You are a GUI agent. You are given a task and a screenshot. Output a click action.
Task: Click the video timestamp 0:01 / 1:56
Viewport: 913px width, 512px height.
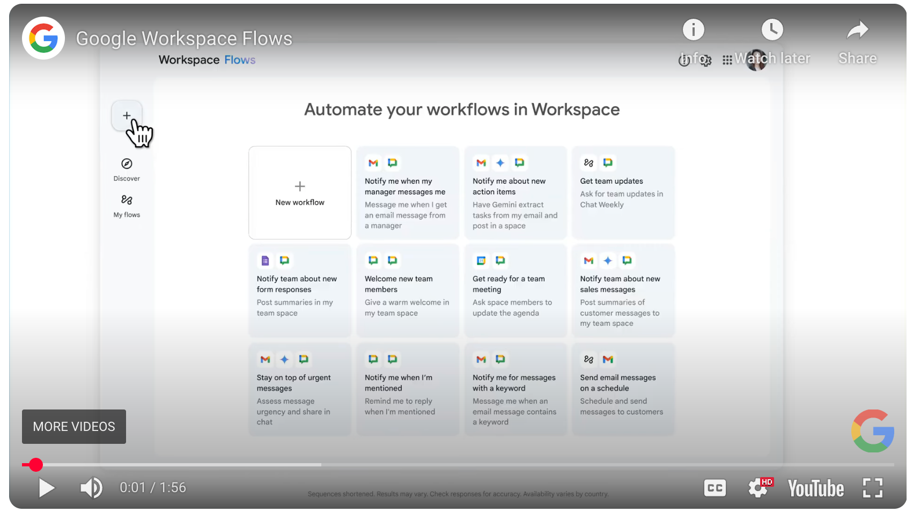153,487
